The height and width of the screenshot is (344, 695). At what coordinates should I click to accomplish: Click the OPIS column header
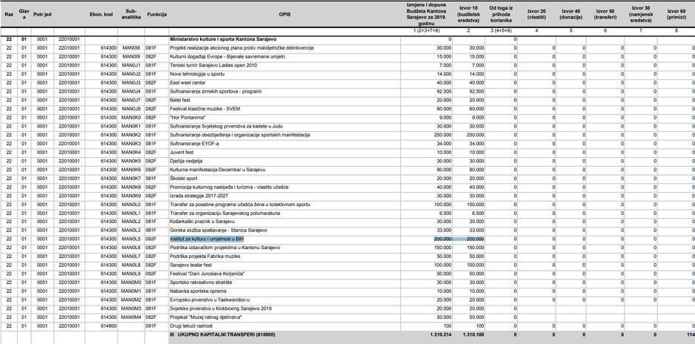[x=285, y=15]
